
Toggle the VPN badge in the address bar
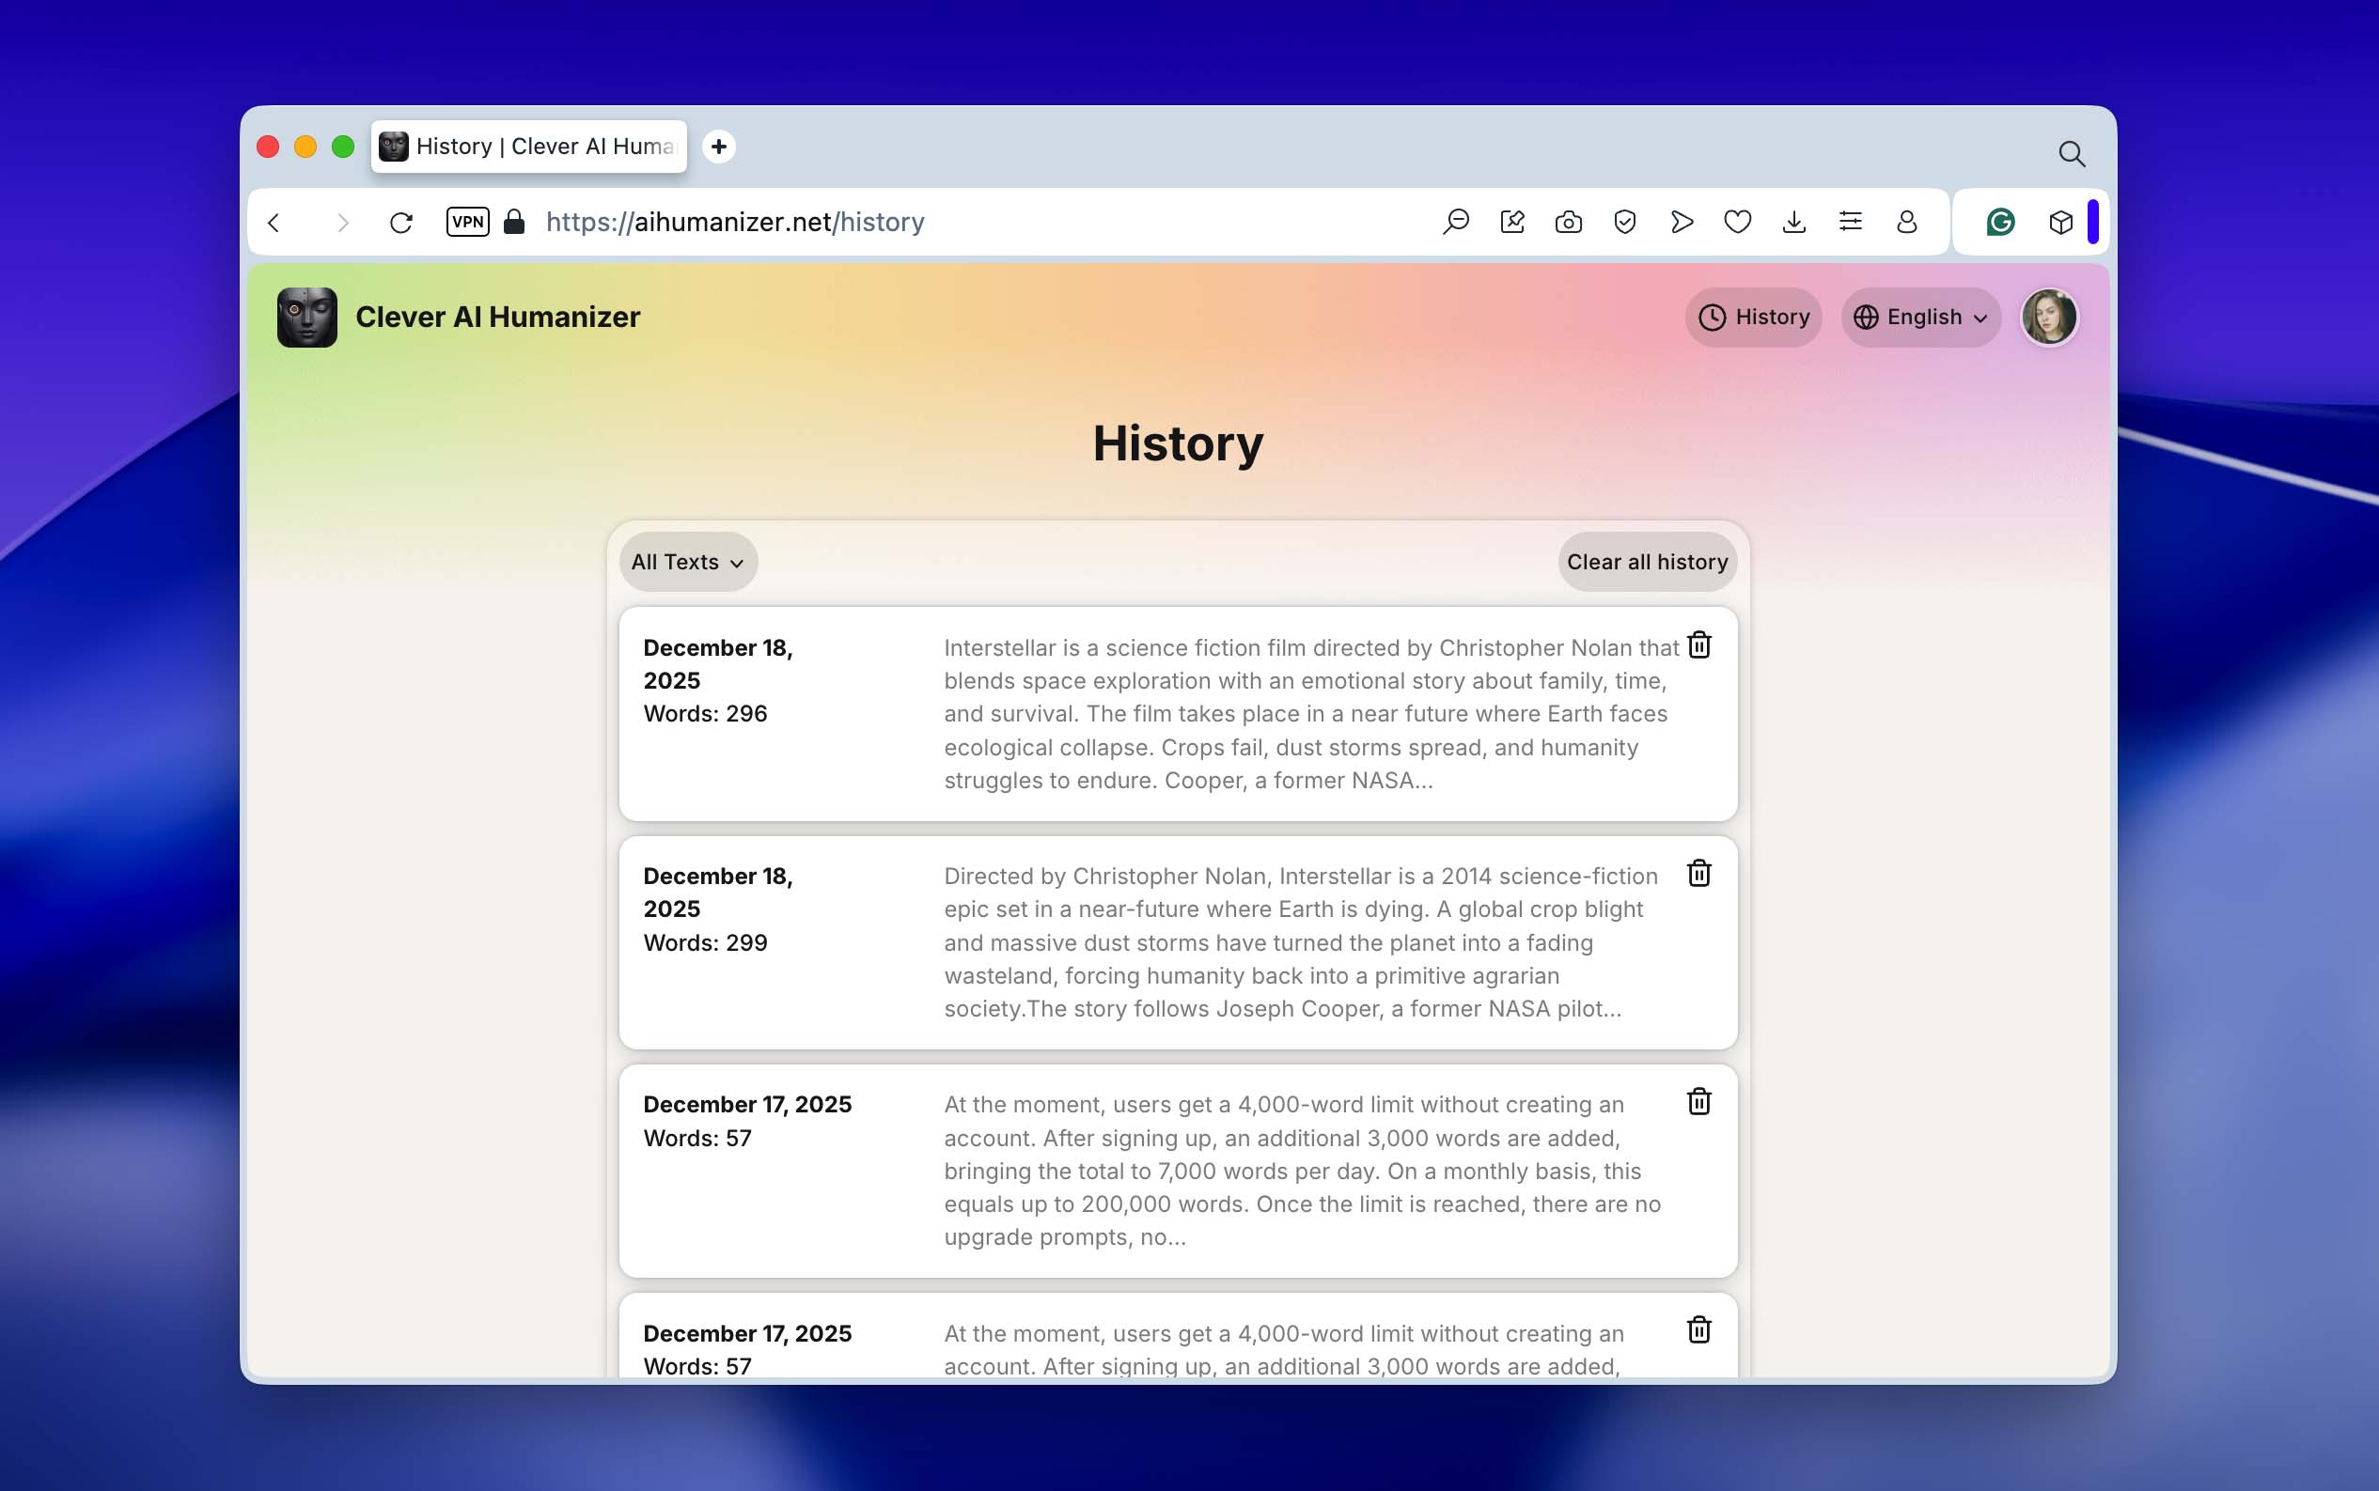(x=467, y=222)
